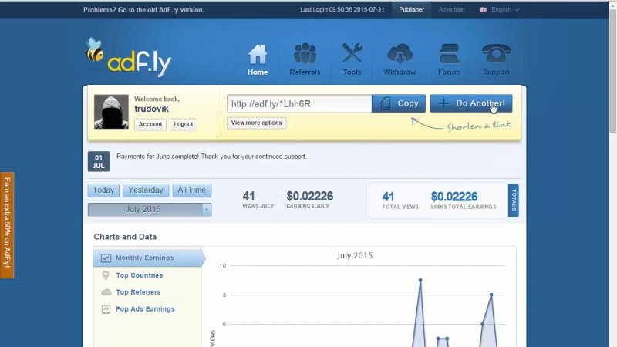Click the July 2015 chart title

pyautogui.click(x=355, y=256)
